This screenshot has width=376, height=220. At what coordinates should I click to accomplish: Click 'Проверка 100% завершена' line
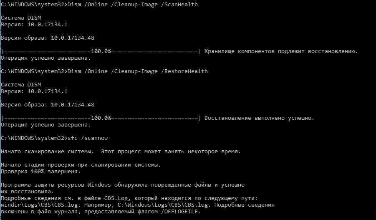point(41,172)
